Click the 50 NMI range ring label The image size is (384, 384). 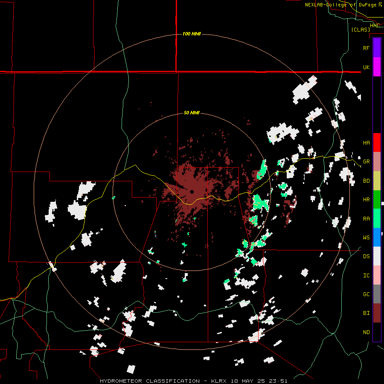tap(192, 113)
